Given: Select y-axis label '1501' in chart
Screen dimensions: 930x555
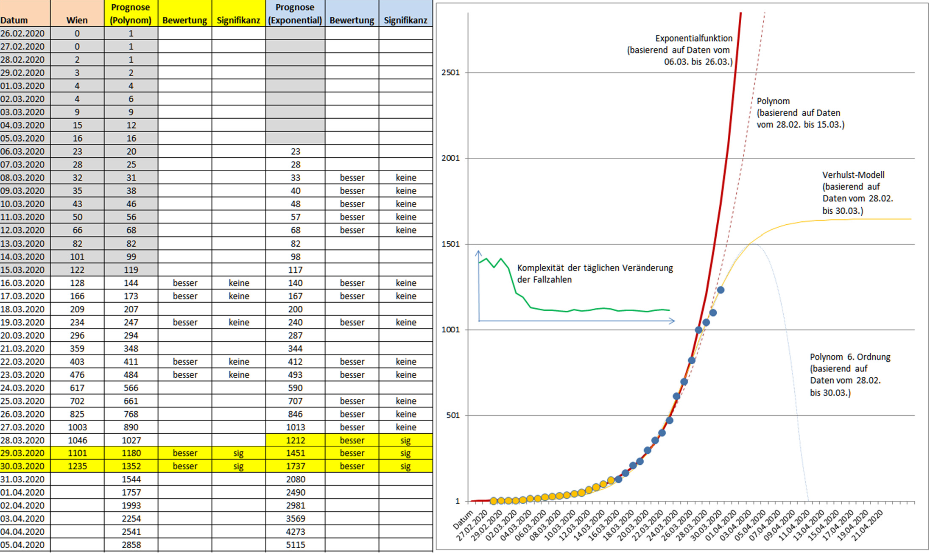Looking at the screenshot, I should pos(450,244).
